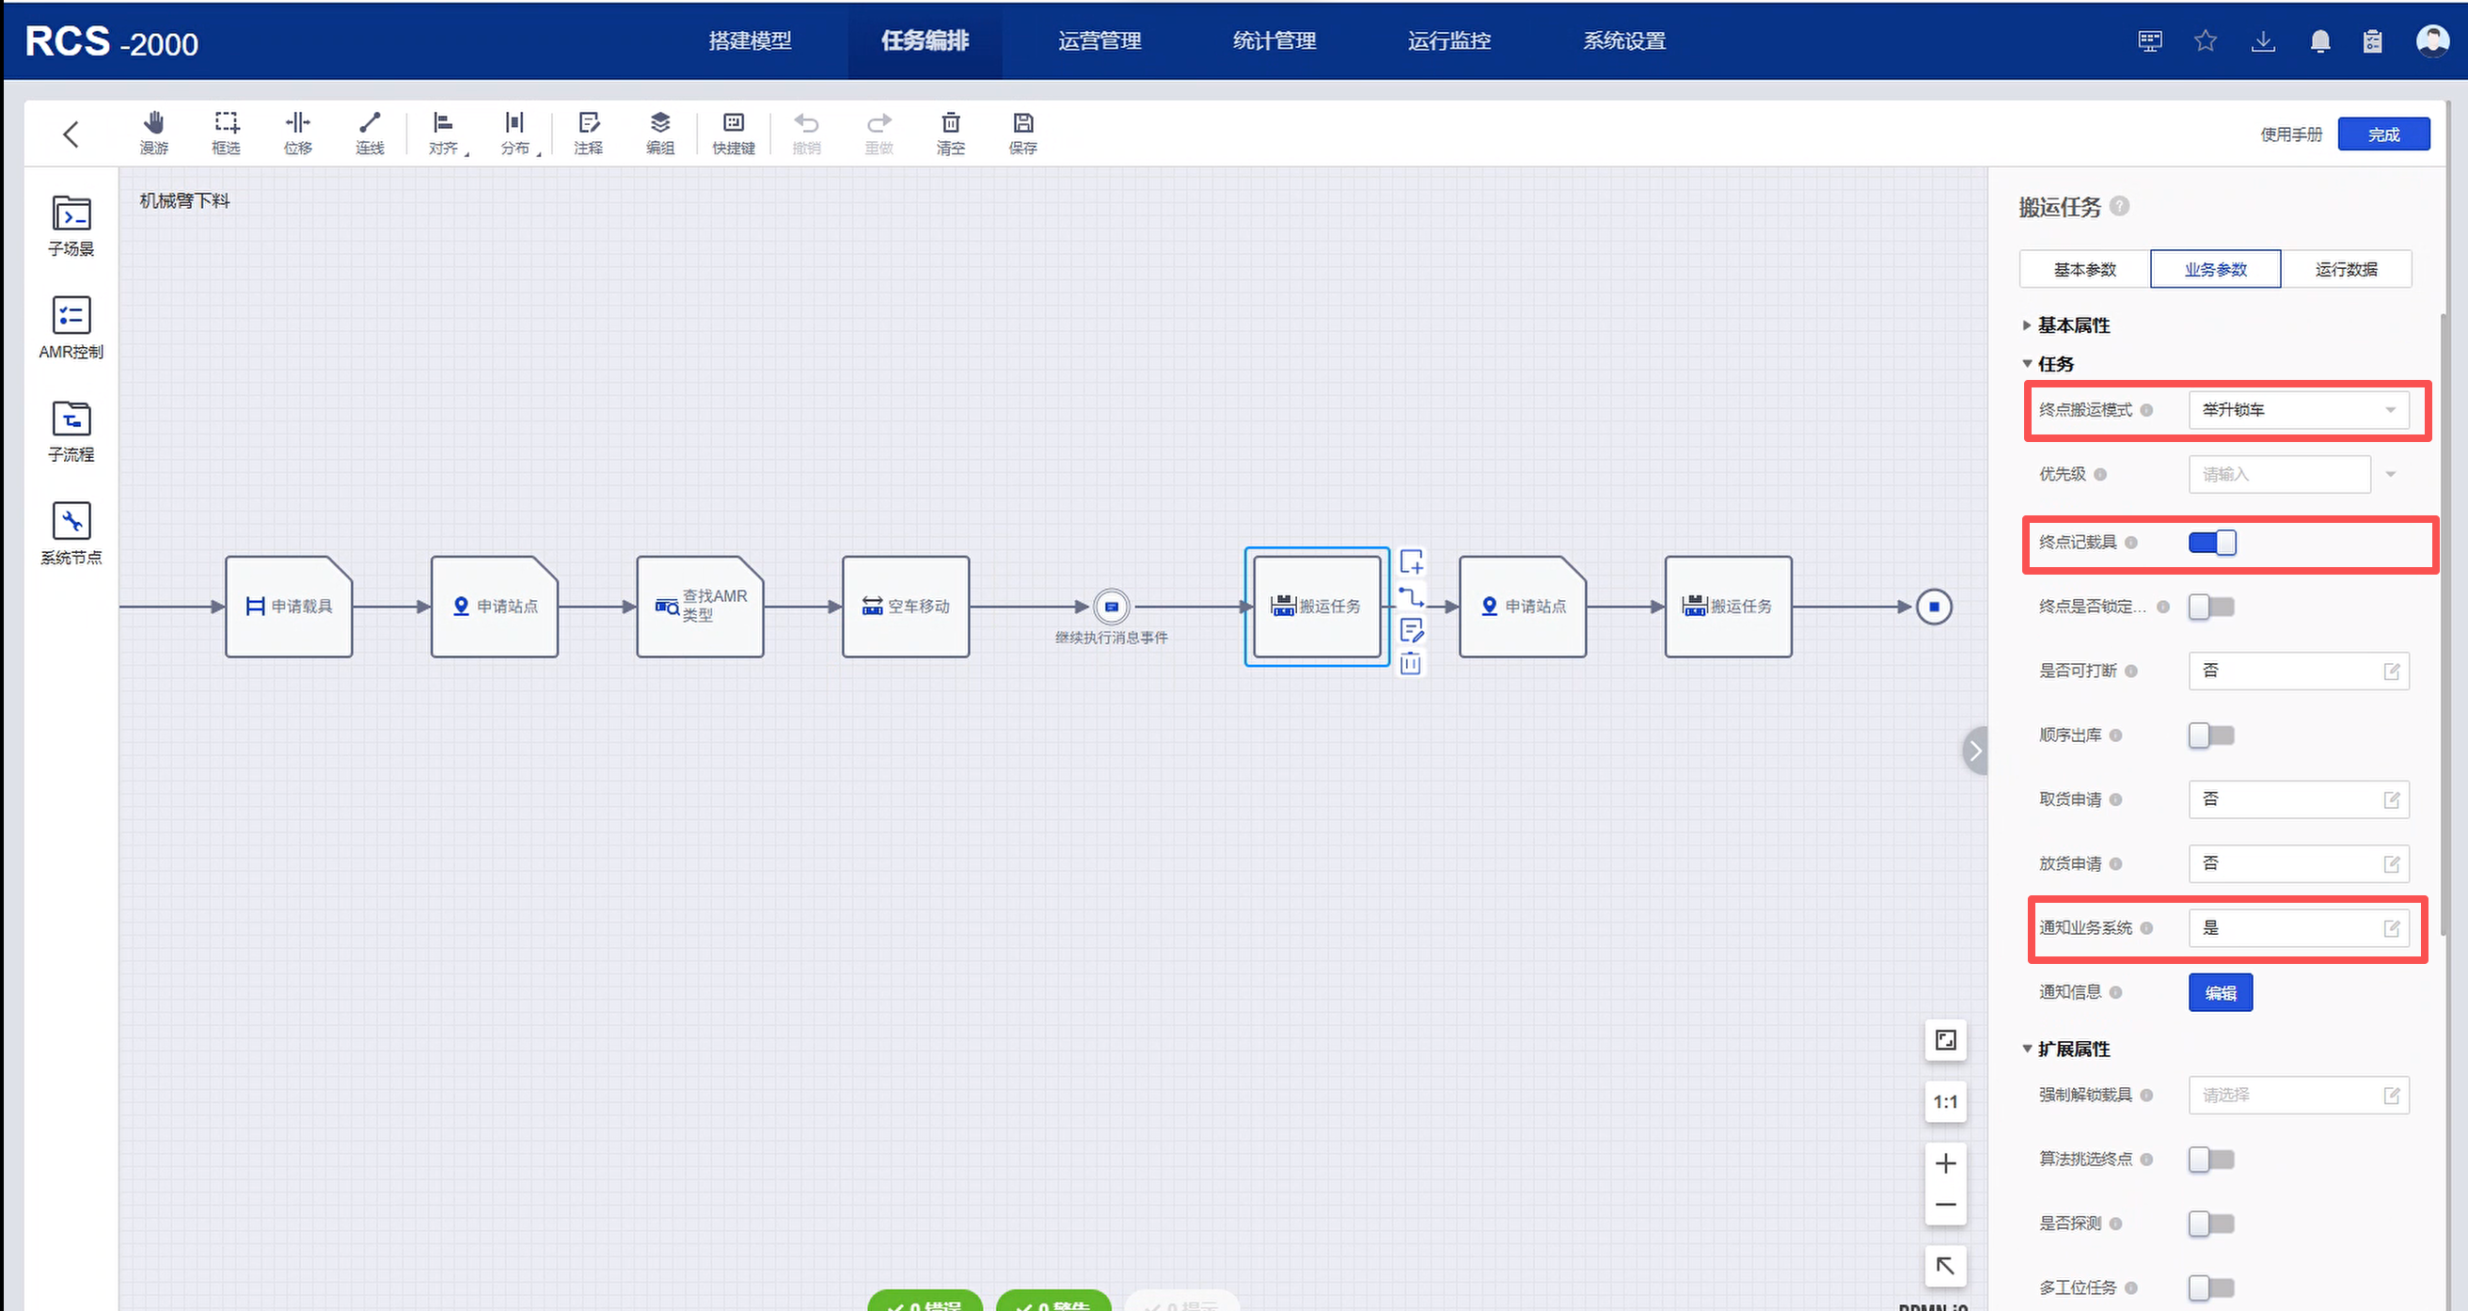This screenshot has height=1311, width=2468.
Task: Open the AMR控制 node palette
Action: pyautogui.click(x=71, y=329)
